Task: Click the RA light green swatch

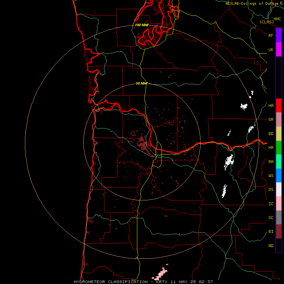Action: click(x=279, y=162)
